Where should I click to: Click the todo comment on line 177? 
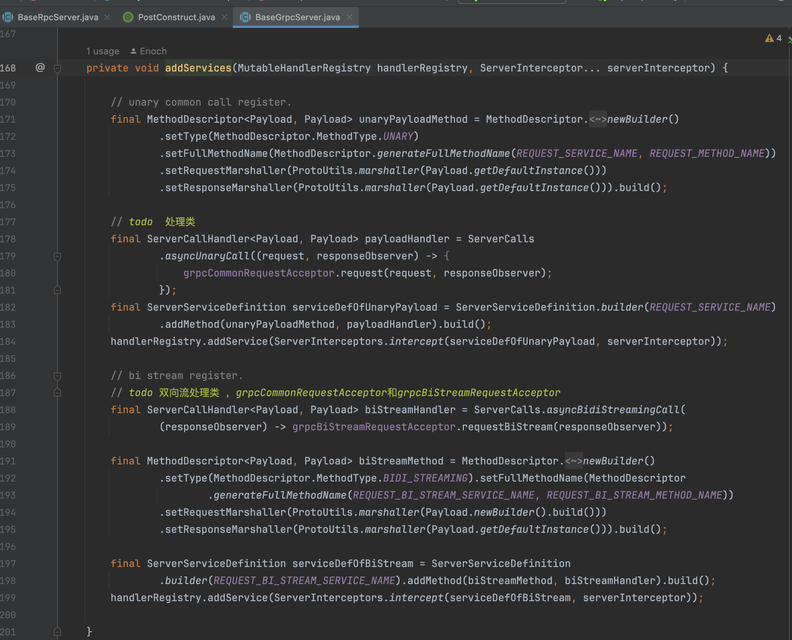[x=153, y=222]
